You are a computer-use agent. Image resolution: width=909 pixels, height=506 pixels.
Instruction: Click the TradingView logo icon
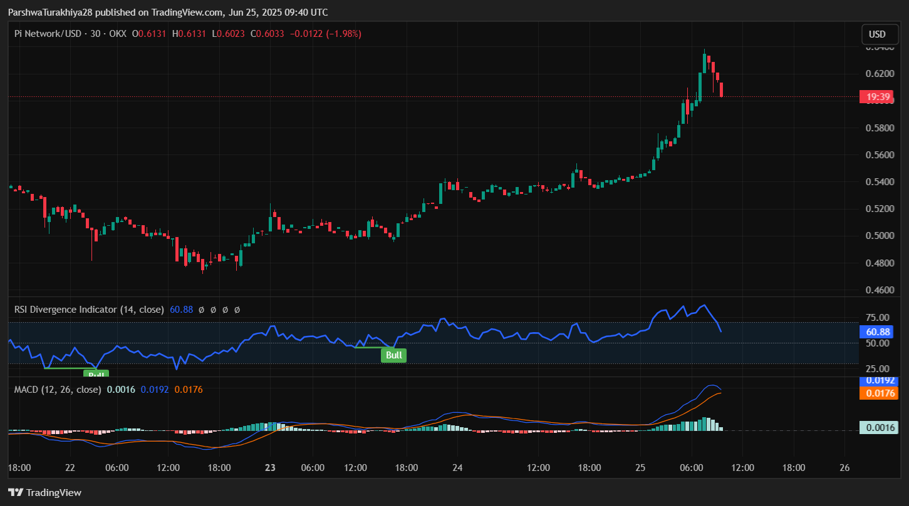tap(16, 492)
